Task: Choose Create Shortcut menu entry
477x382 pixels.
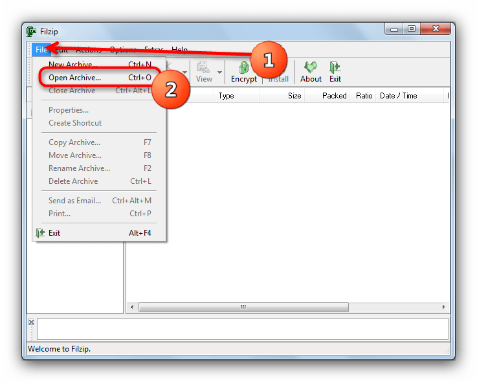Action: click(100, 123)
